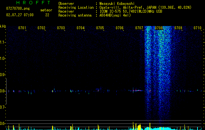
Task: Click the 0.8 kHz axis label
Action: coord(2,91)
